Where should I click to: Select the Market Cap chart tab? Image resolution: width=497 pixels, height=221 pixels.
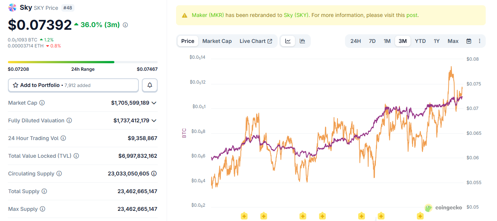click(x=217, y=41)
